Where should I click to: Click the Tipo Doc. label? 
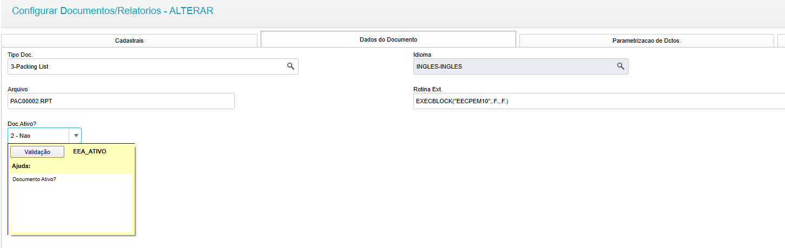(21, 55)
